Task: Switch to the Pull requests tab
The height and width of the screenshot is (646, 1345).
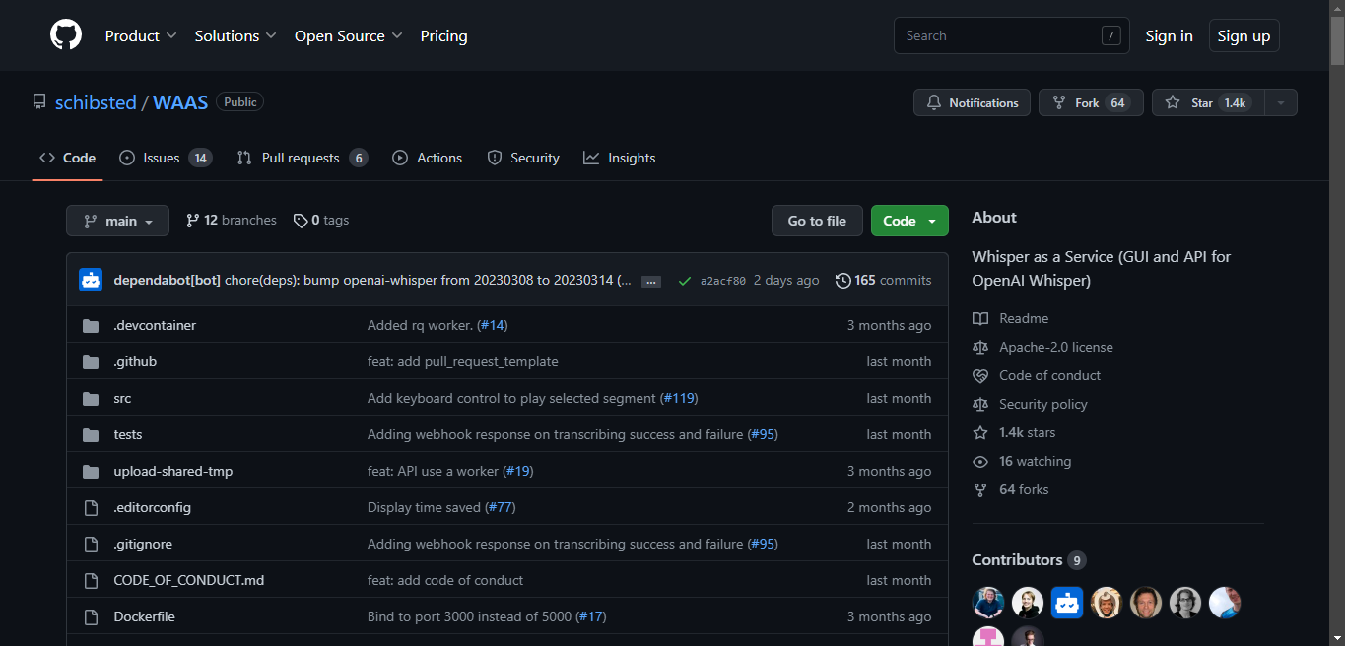Action: [303, 158]
